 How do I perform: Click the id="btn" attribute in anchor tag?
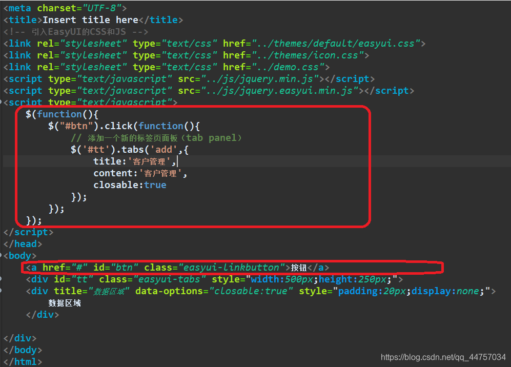[116, 267]
